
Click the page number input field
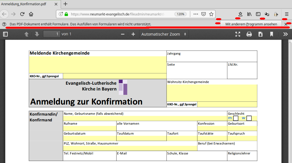52,34
